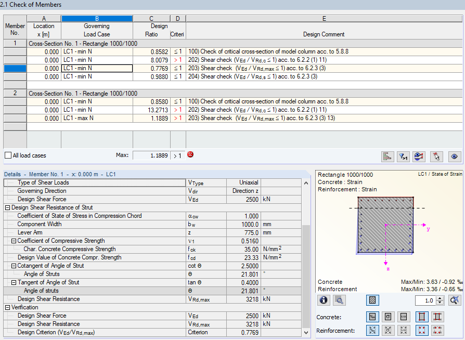The height and width of the screenshot is (340, 465).
Task: Select the Lever Arm detail row
Action: [152, 232]
